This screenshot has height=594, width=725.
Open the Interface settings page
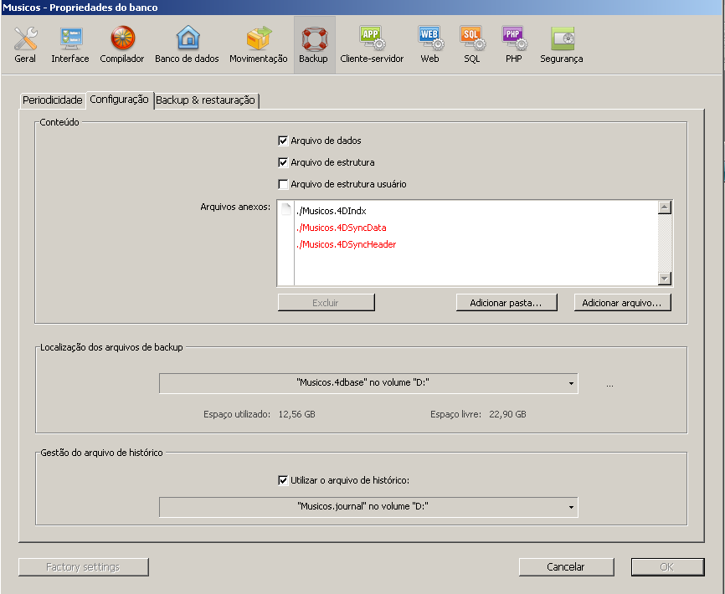pos(70,45)
